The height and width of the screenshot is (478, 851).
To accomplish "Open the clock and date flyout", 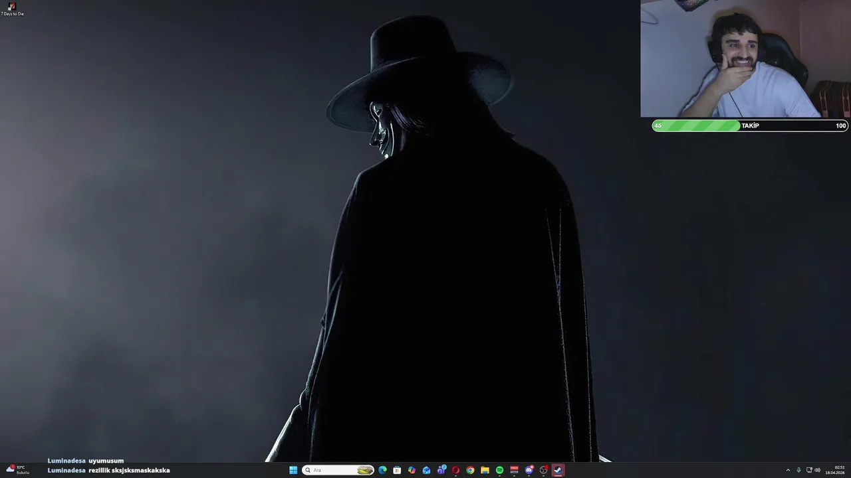I will pos(835,470).
